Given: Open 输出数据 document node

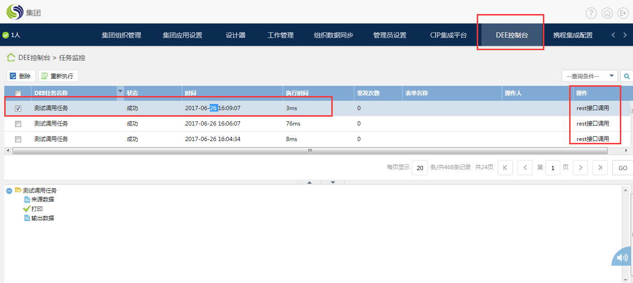Looking at the screenshot, I should [39, 218].
